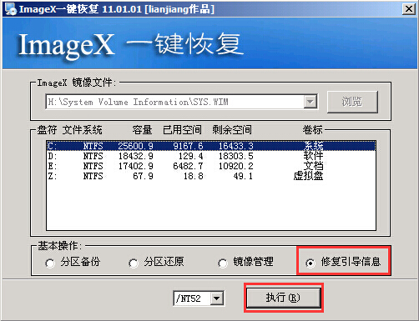Close the ImageX window

[409, 9]
